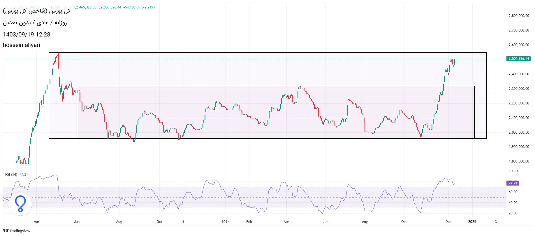
Task: Click the 2,400,000.00 price axis label
Action: click(519, 74)
